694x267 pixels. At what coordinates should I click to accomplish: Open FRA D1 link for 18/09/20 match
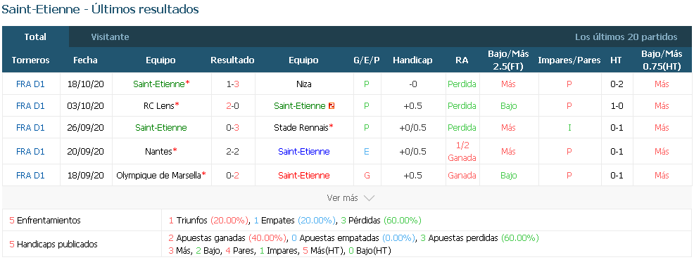pyautogui.click(x=30, y=176)
